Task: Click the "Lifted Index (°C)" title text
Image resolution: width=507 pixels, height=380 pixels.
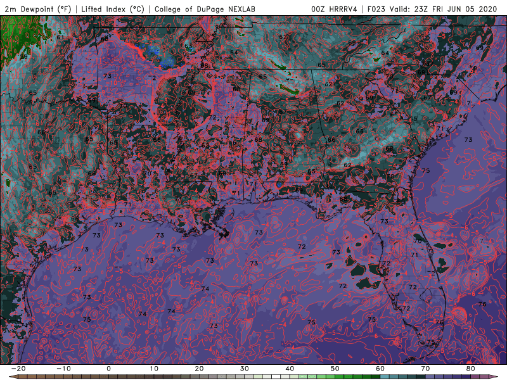Action: 113,9
